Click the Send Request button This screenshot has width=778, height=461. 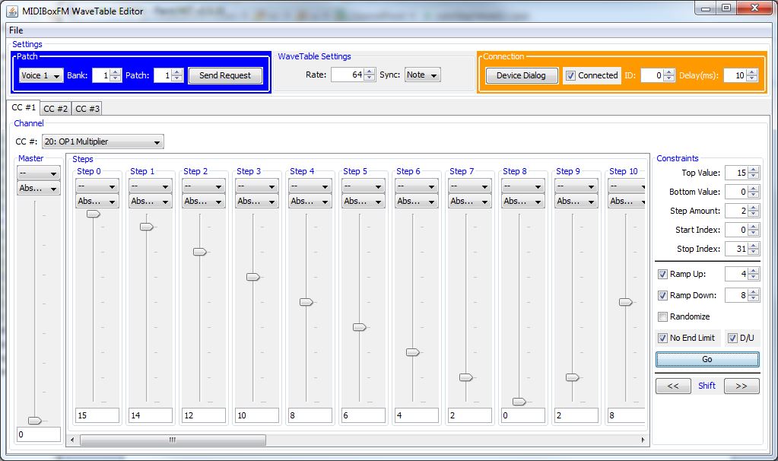click(x=225, y=75)
